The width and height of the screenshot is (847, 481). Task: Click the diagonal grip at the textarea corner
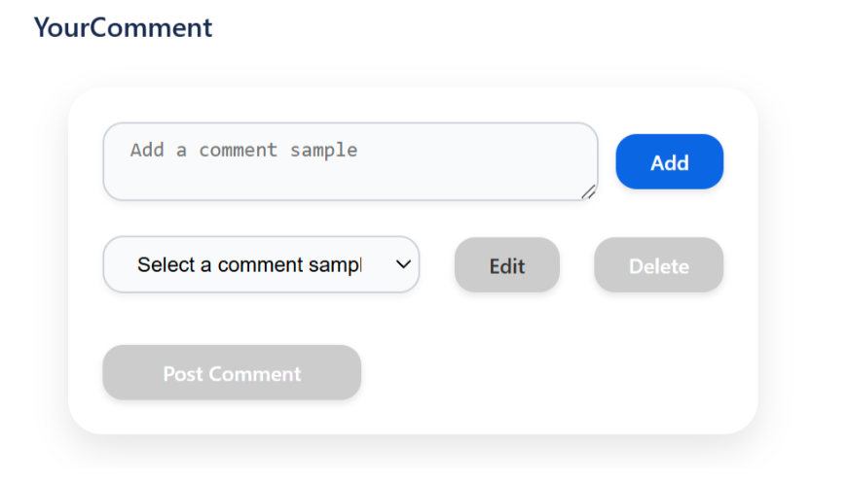pos(588,191)
